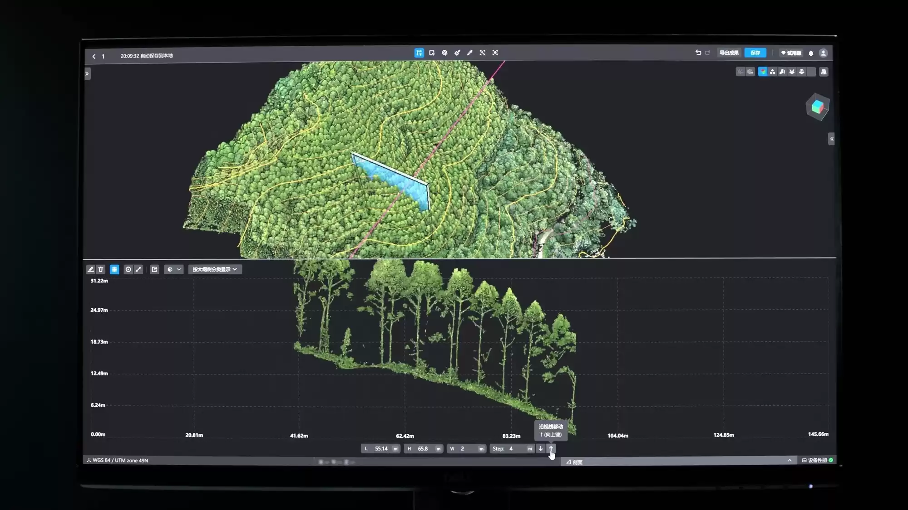Open the notification bell

[x=811, y=53]
